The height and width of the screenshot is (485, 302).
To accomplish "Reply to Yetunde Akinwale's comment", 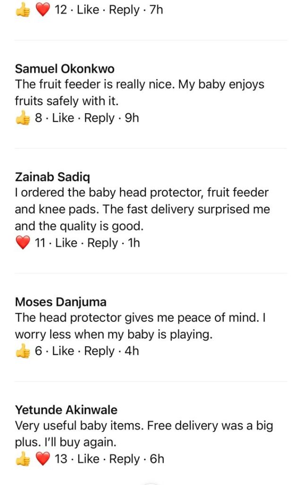I will coord(125,459).
